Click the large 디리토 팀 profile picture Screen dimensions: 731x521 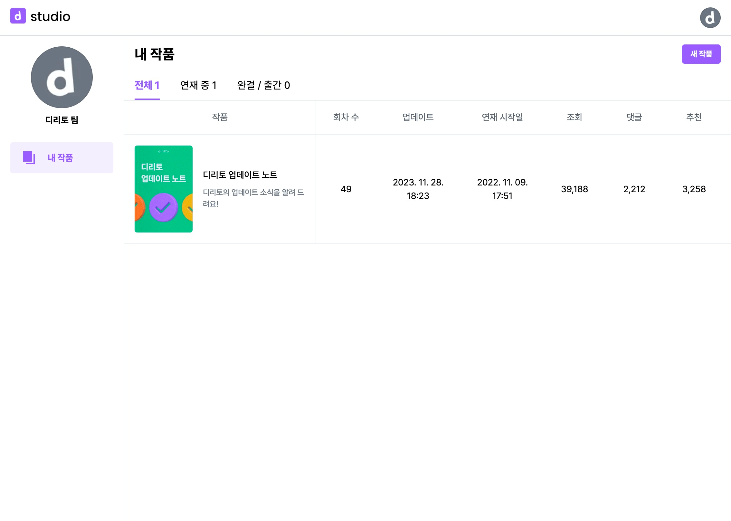(62, 77)
